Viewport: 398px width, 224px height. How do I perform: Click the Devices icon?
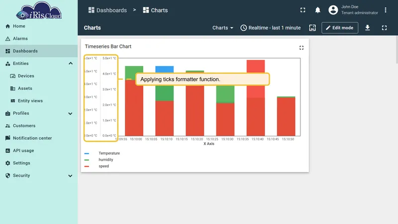pos(13,76)
